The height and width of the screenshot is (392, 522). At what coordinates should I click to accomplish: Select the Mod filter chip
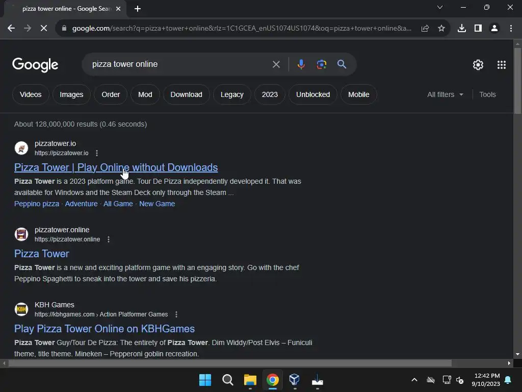145,94
